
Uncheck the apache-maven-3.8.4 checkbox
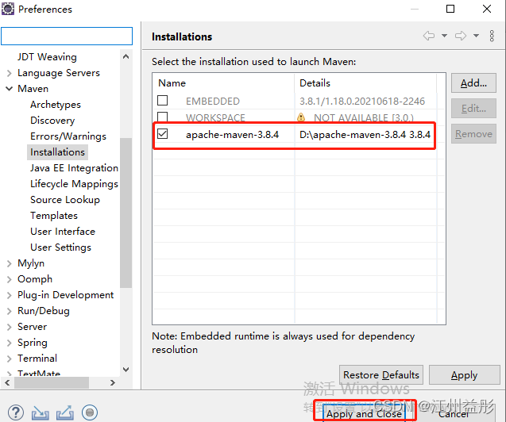coord(162,133)
